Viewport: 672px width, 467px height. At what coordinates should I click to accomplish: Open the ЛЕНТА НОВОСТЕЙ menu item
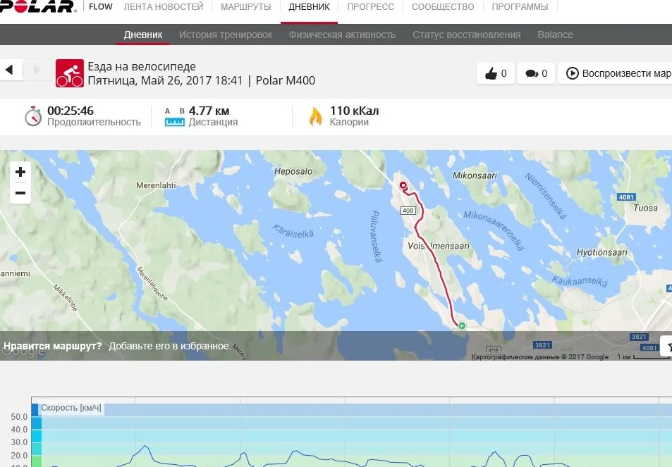coord(164,7)
